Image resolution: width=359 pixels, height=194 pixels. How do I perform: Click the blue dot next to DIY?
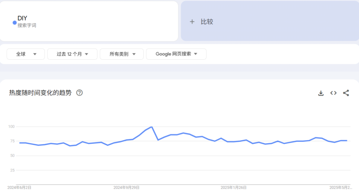(x=14, y=23)
